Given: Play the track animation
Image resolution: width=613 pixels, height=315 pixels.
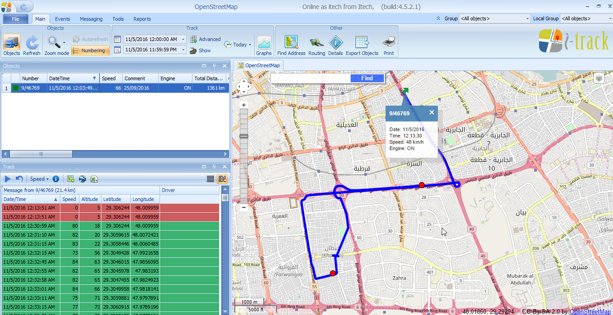Looking at the screenshot, I should coord(8,179).
